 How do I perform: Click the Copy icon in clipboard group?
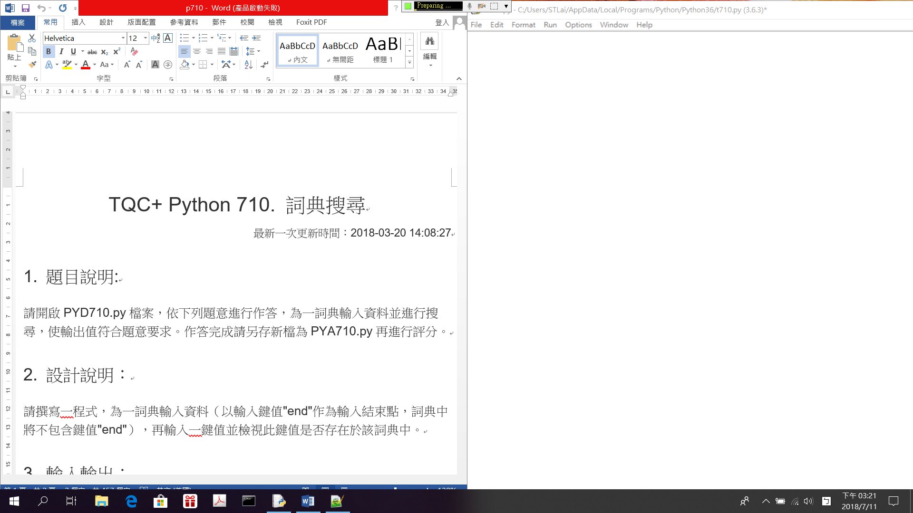pyautogui.click(x=32, y=51)
